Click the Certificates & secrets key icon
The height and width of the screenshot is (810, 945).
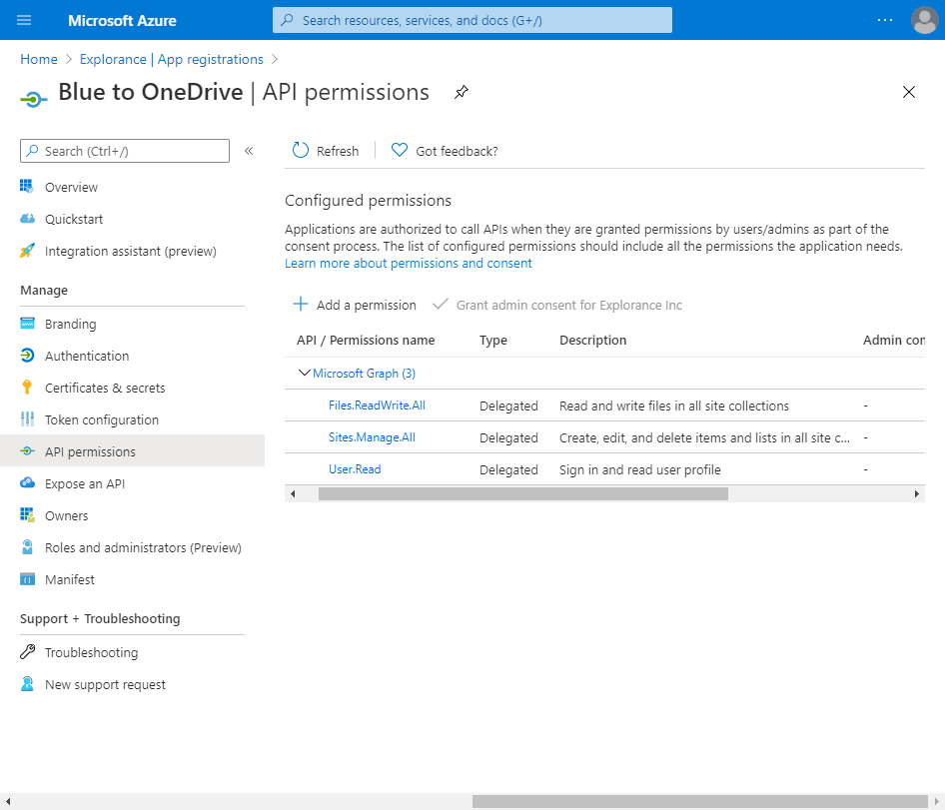point(27,387)
